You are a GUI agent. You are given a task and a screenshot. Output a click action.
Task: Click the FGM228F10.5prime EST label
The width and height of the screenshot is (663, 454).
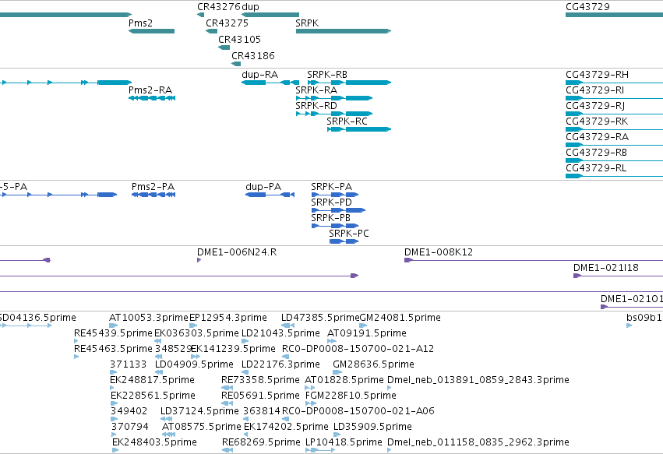click(351, 396)
